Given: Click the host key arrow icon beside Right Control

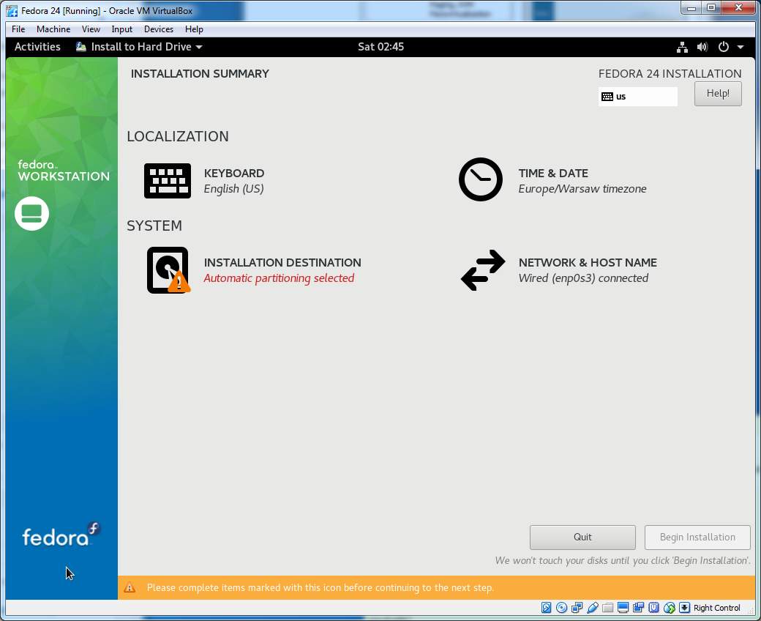Looking at the screenshot, I should pyautogui.click(x=684, y=607).
